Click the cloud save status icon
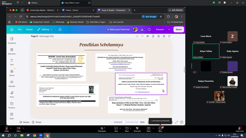 pyautogui.click(x=60, y=30)
